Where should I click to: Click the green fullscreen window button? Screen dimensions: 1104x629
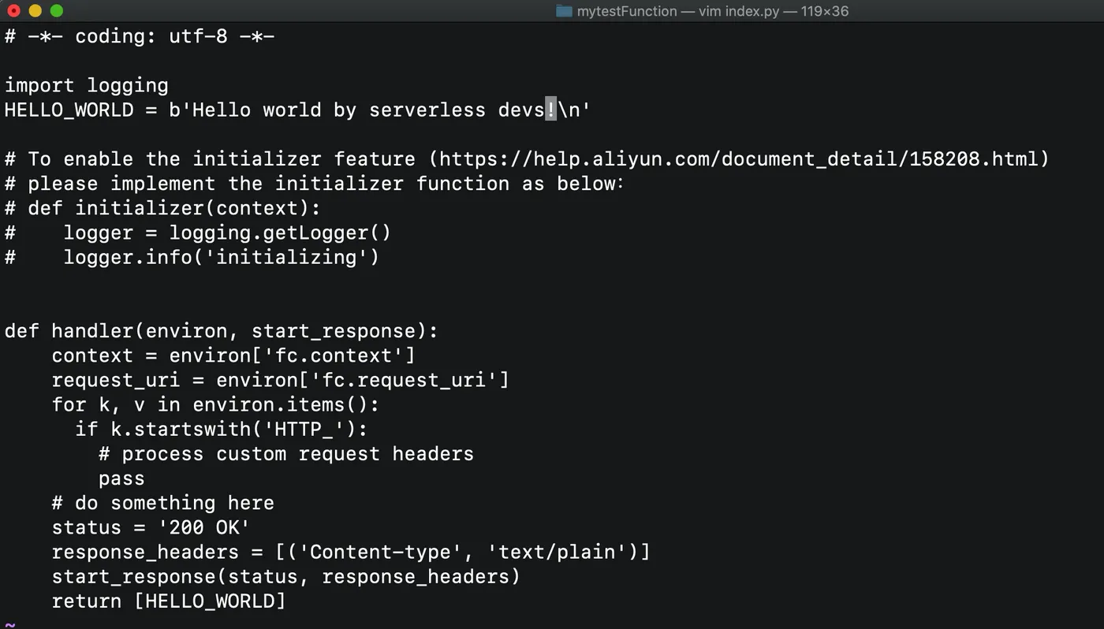(56, 11)
